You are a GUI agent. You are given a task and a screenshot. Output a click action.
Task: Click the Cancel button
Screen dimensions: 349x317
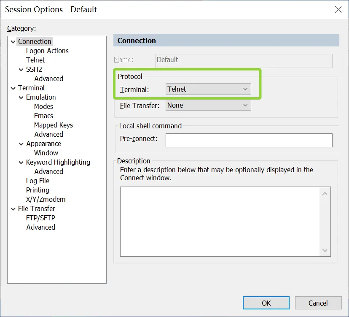[x=318, y=303]
